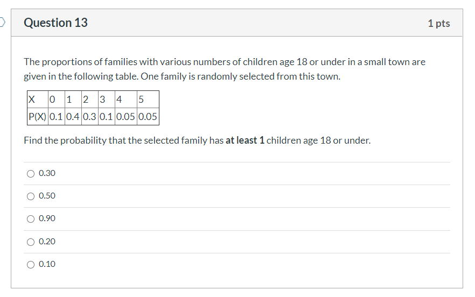Click the 0.3 probability table cell
Image resolution: width=475 pixels, height=297 pixels.
[x=89, y=117]
